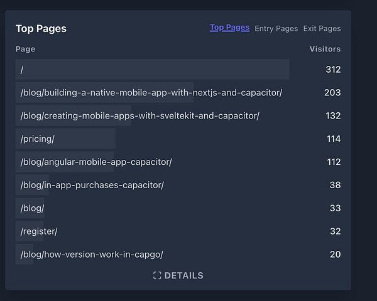Click the DETAILS button label

point(183,275)
